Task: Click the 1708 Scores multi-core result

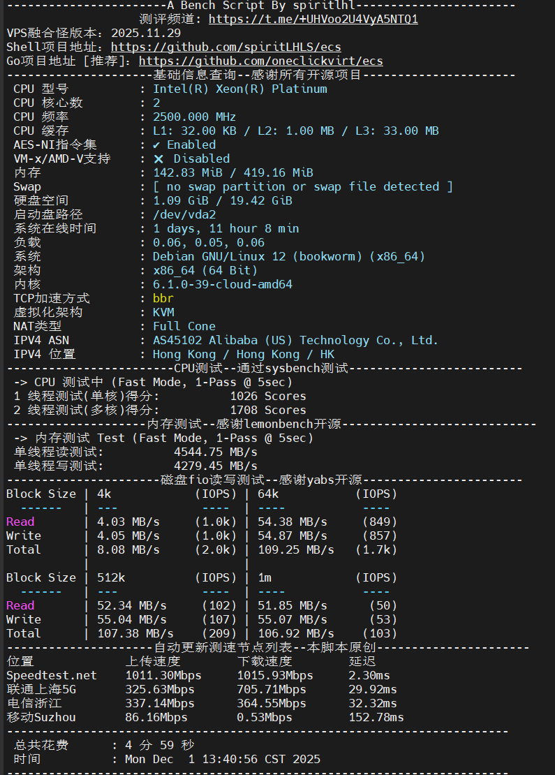Action: click(268, 411)
